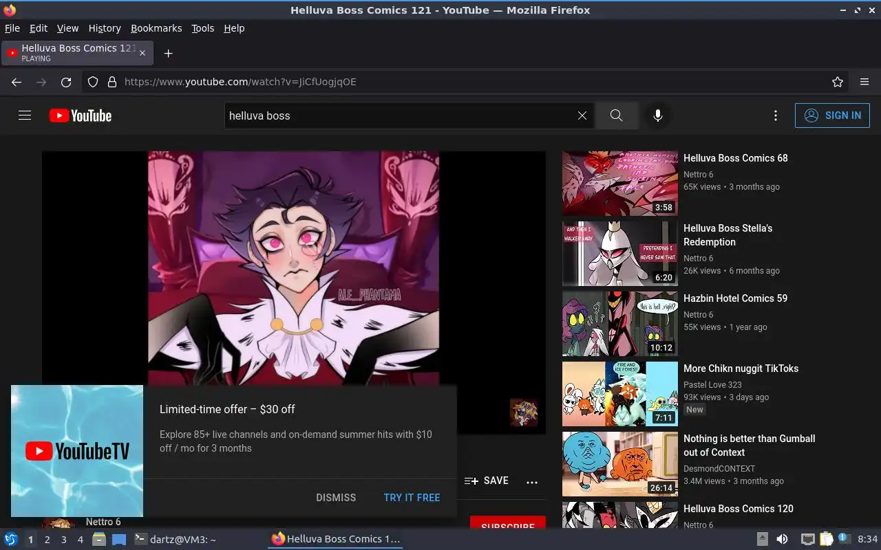The width and height of the screenshot is (881, 550).
Task: Open the Help menu
Action: (234, 28)
